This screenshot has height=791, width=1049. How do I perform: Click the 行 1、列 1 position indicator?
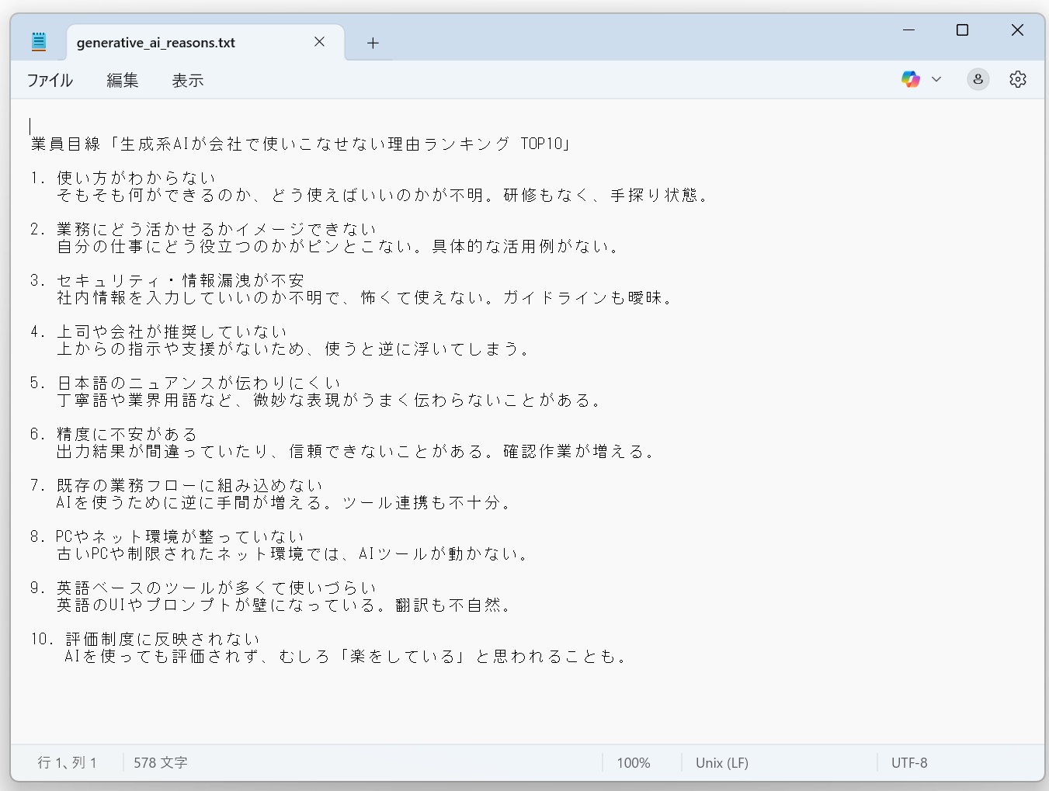pyautogui.click(x=68, y=762)
